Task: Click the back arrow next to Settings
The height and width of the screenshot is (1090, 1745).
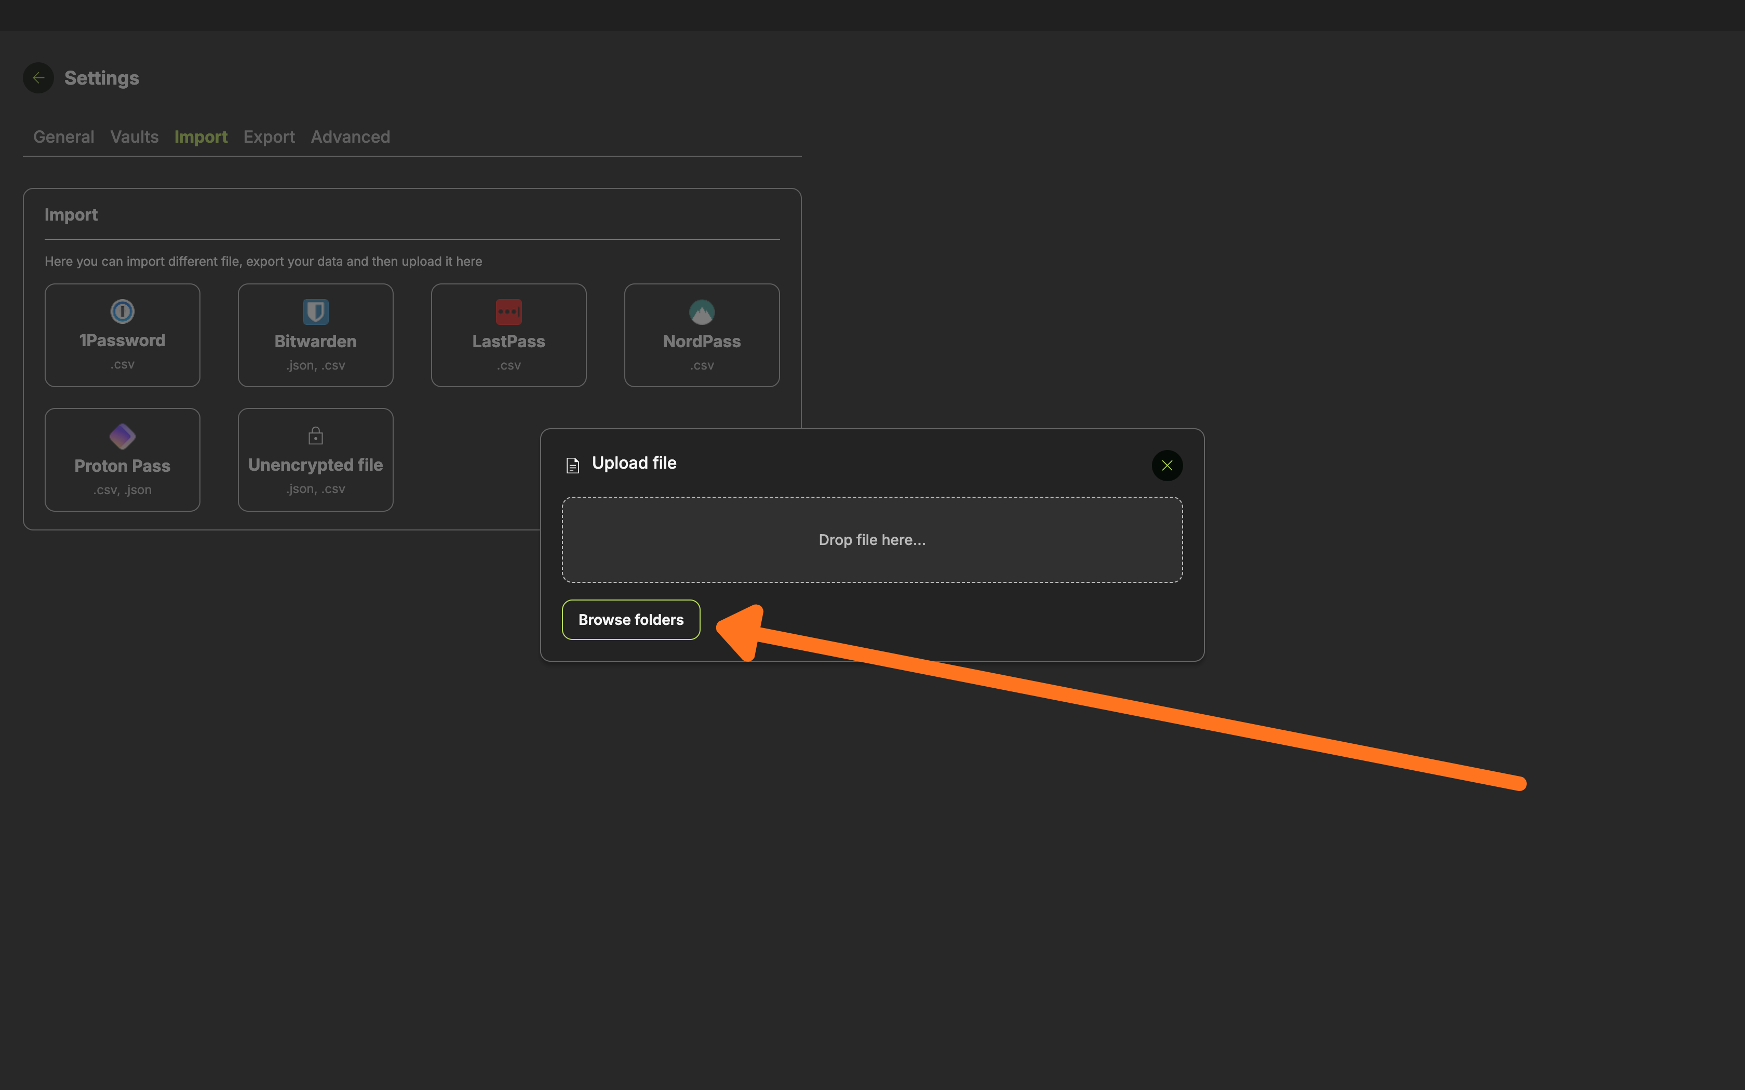Action: pos(38,78)
